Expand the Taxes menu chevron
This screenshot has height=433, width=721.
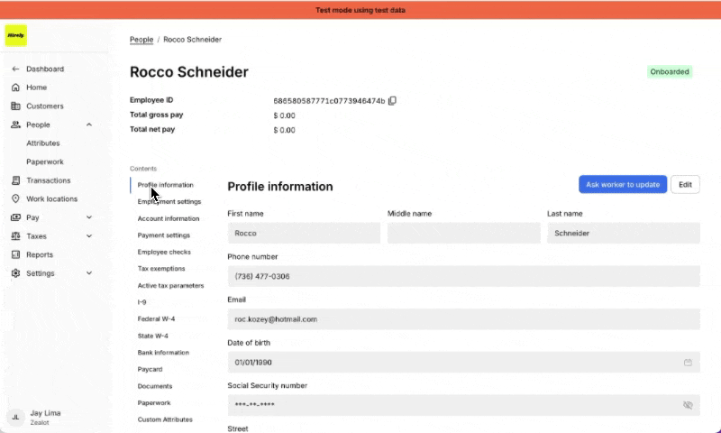pos(89,236)
